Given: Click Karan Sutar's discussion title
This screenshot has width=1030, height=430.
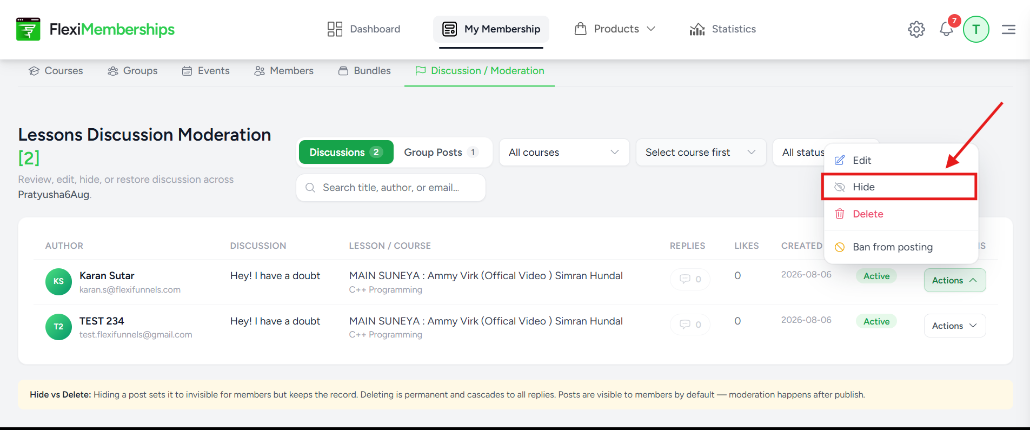Looking at the screenshot, I should coord(275,276).
